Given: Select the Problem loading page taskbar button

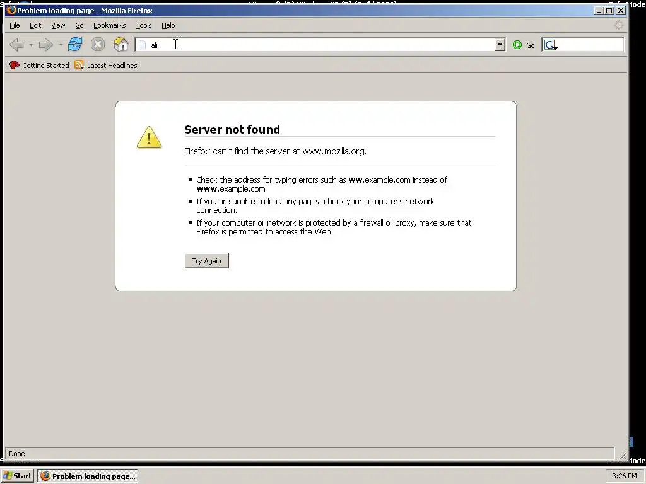Looking at the screenshot, I should (x=87, y=476).
